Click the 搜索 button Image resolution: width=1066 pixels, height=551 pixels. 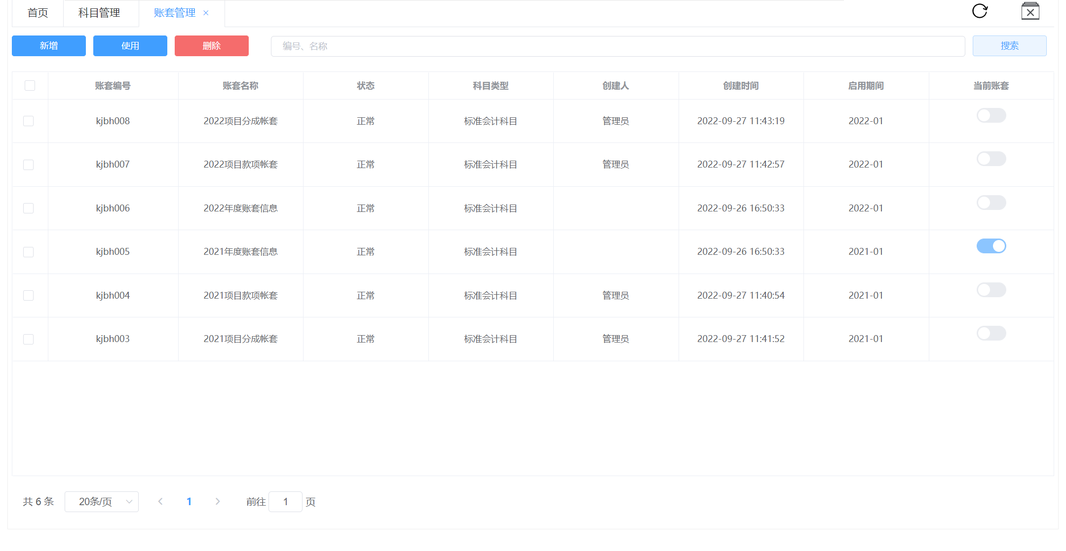click(1009, 46)
